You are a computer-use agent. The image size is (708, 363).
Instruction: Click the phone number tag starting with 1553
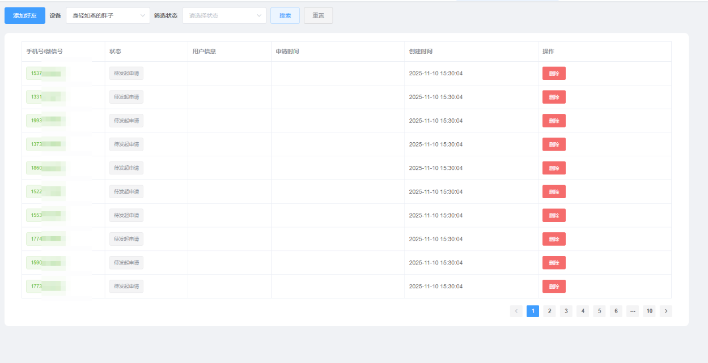click(x=46, y=216)
